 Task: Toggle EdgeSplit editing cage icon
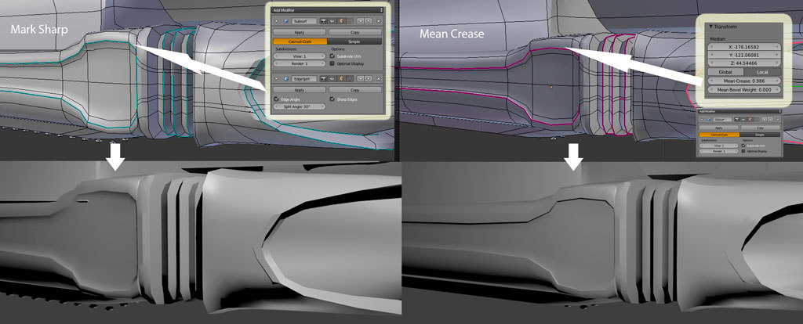(349, 79)
